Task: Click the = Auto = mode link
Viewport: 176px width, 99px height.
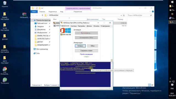Action: (86, 57)
